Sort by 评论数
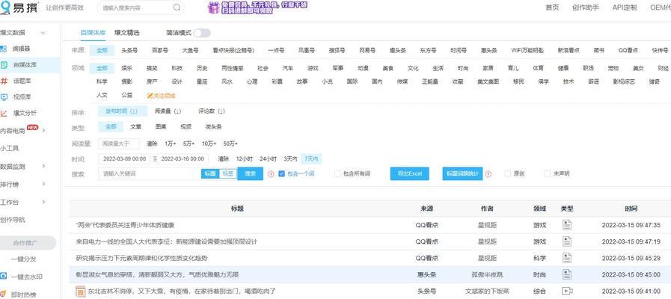671x299 pixels. pos(211,111)
